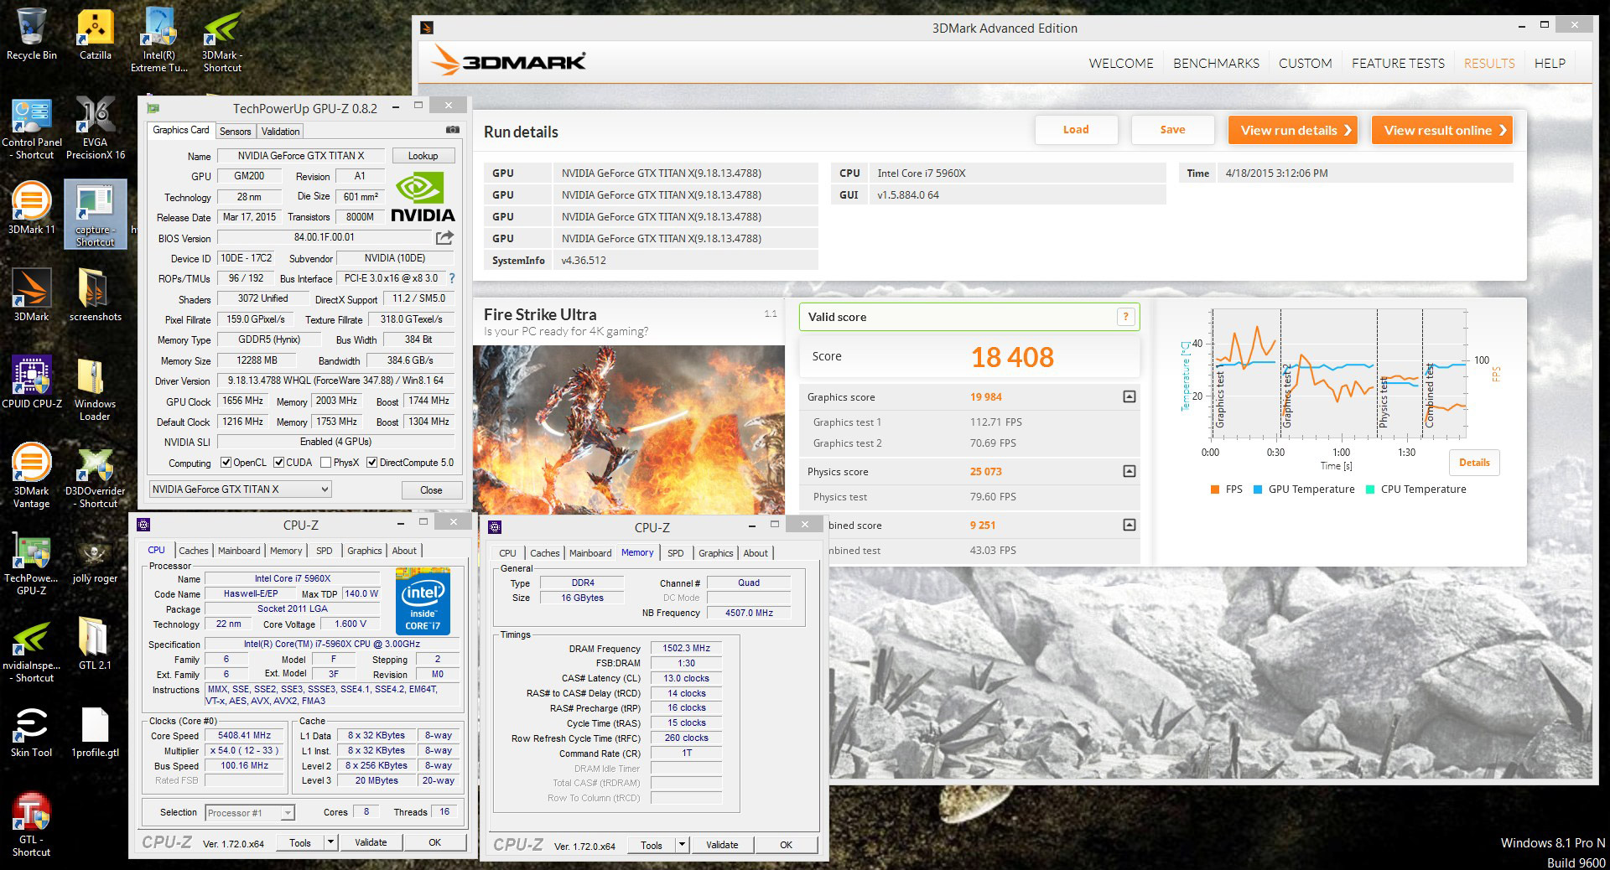
Task: Open Intel Extreme Tuning desktop shortcut
Action: point(159,39)
